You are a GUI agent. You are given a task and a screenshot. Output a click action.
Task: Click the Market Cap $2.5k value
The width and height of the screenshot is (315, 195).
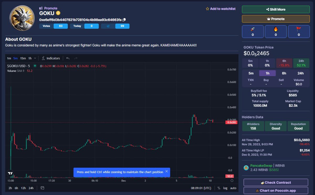click(x=293, y=105)
